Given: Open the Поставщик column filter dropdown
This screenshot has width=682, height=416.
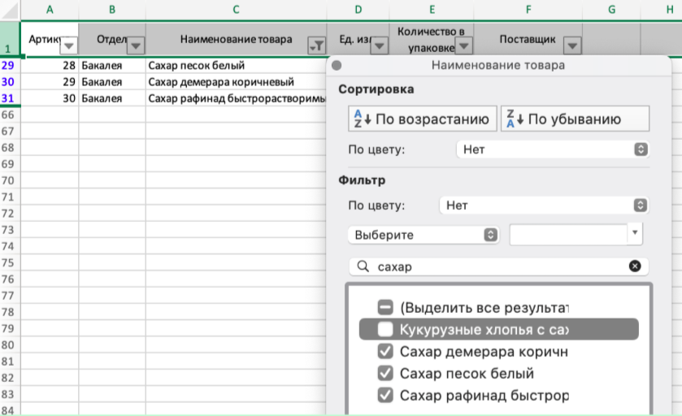Looking at the screenshot, I should 572,45.
